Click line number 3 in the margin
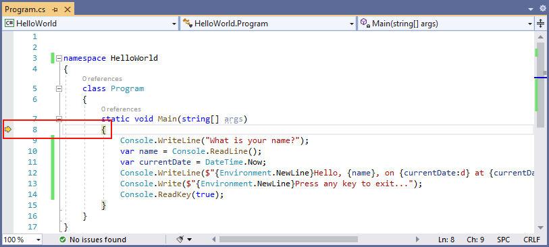Viewport: 549px width, 247px height. coord(34,59)
